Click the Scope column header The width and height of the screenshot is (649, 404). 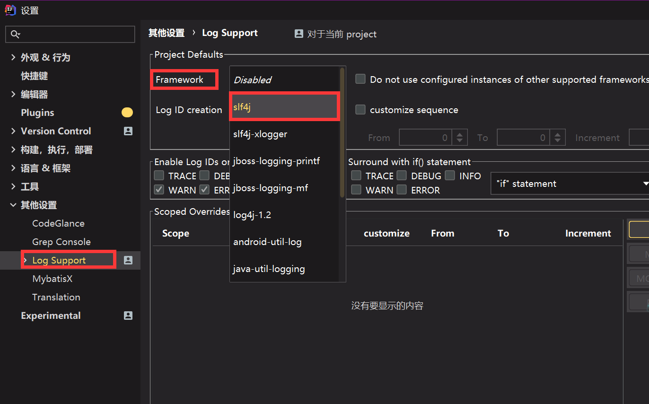tap(175, 233)
